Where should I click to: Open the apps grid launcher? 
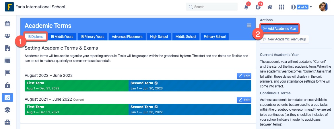(281, 7)
